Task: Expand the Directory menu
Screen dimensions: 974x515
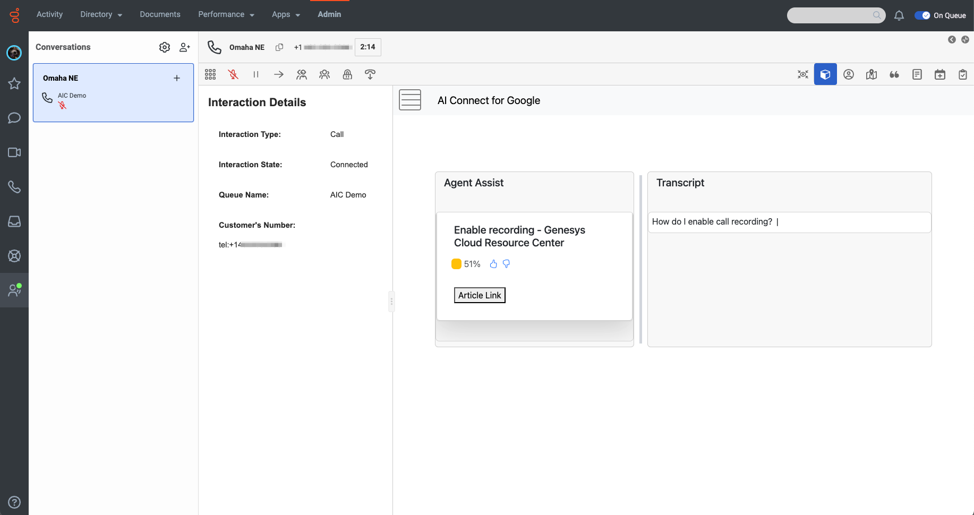Action: point(101,14)
